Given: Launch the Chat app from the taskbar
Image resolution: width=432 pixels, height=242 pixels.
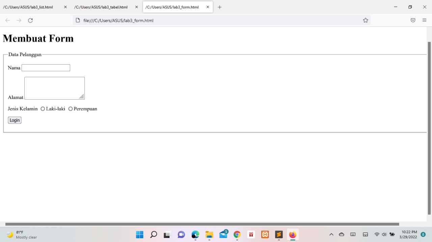Looking at the screenshot, I should tap(181, 235).
